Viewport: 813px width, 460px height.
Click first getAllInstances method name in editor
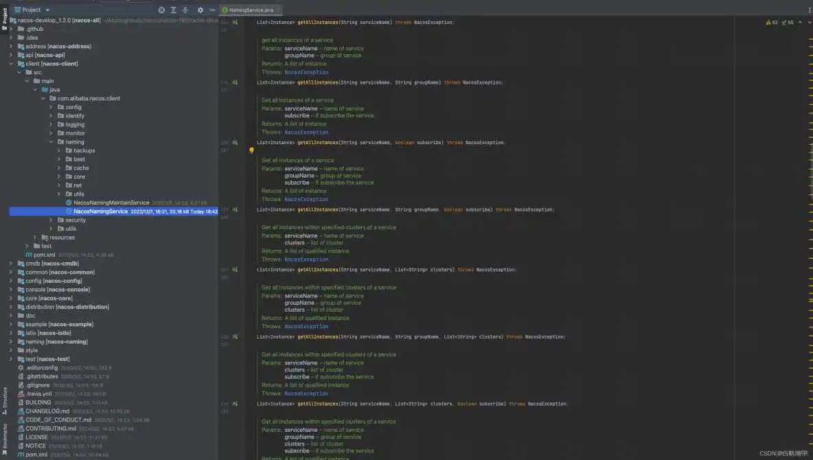coord(317,22)
